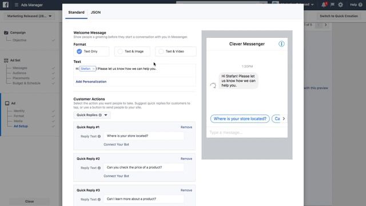
Task: Remove Quick Reply #2
Action: (x=186, y=159)
